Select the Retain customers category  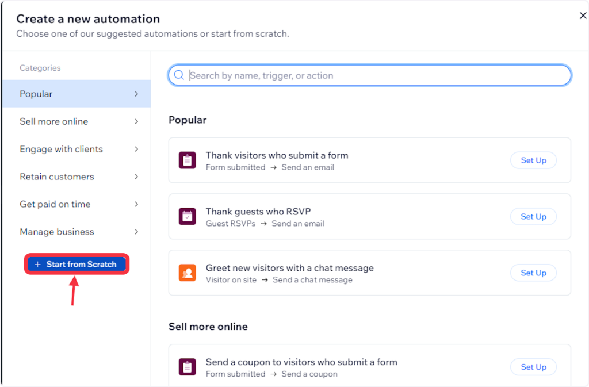57,177
